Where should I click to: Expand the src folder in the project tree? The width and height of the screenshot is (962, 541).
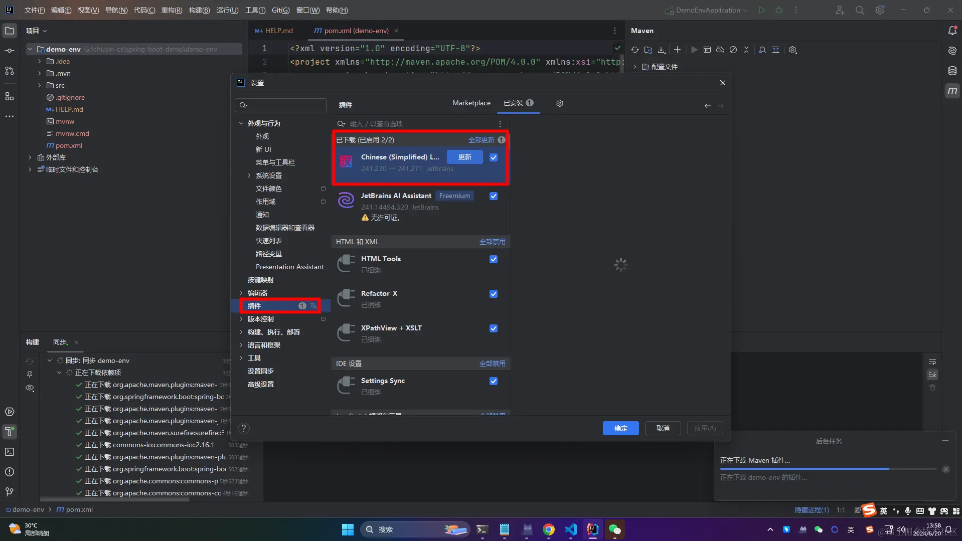click(x=40, y=85)
